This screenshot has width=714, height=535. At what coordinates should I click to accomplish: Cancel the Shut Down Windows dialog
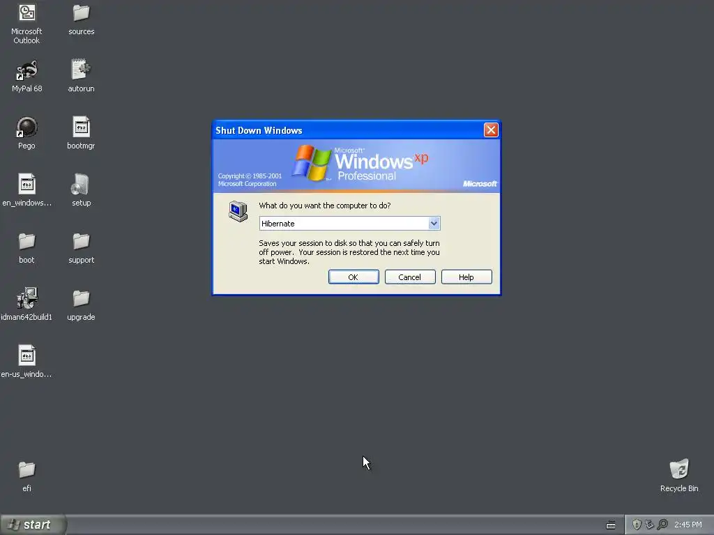coord(410,277)
